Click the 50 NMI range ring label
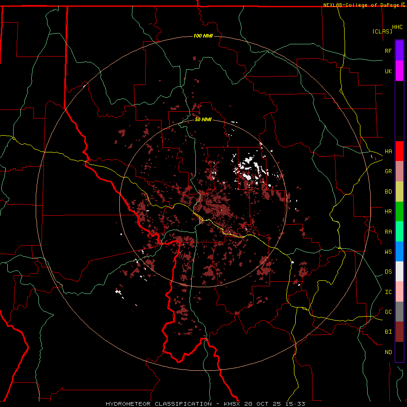The image size is (407, 407). (203, 119)
